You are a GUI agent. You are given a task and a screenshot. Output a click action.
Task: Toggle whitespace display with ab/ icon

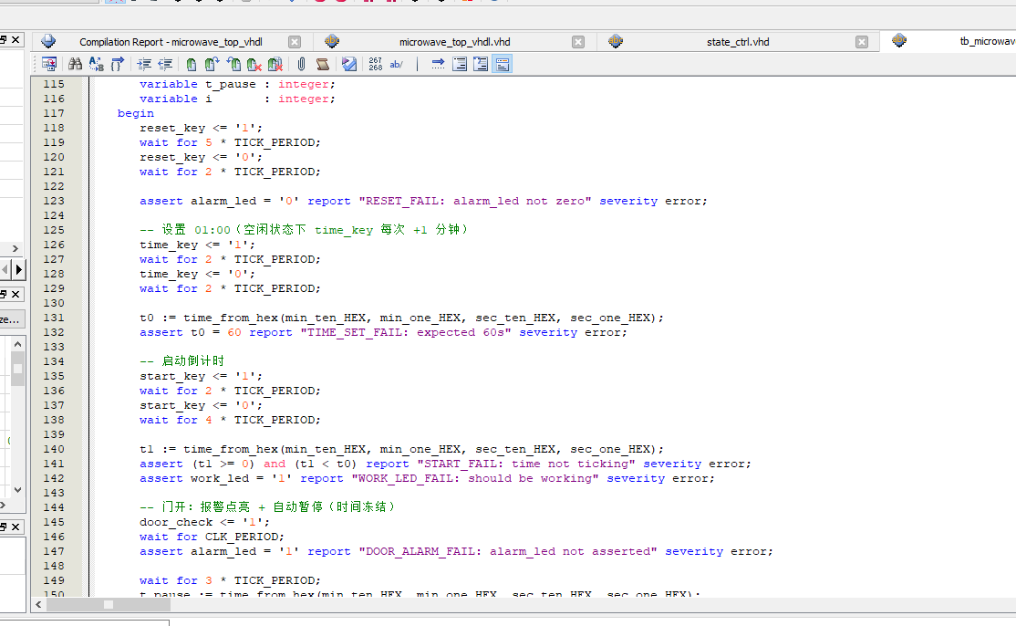[396, 64]
